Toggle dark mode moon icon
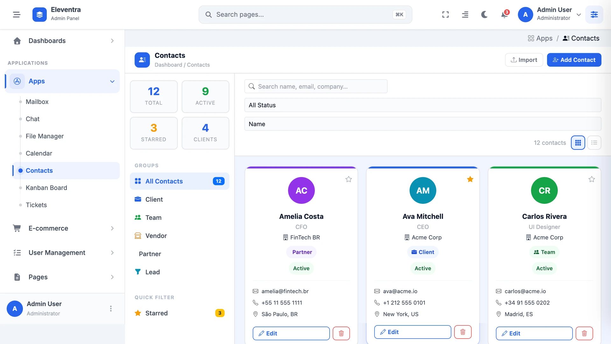611x344 pixels. click(x=484, y=15)
